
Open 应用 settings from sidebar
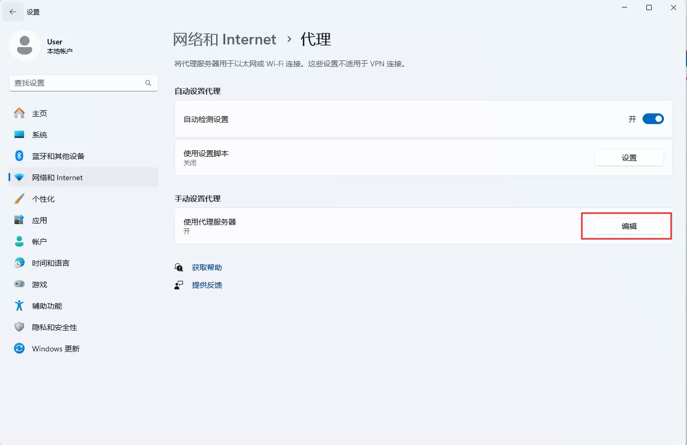tap(39, 220)
